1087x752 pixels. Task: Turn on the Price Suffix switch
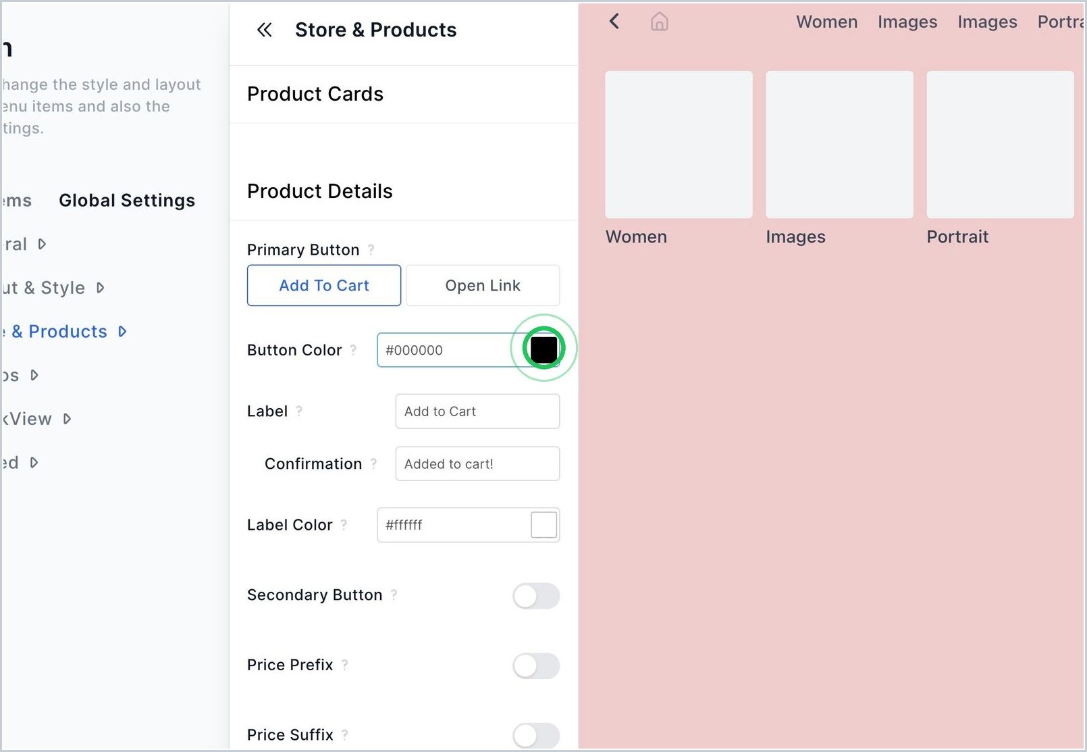(x=536, y=736)
